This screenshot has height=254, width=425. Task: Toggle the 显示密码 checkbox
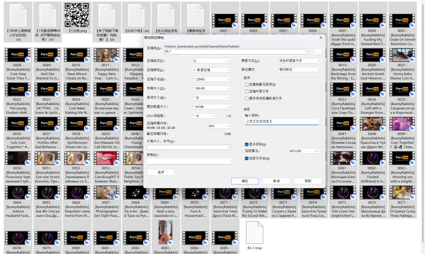(246, 144)
